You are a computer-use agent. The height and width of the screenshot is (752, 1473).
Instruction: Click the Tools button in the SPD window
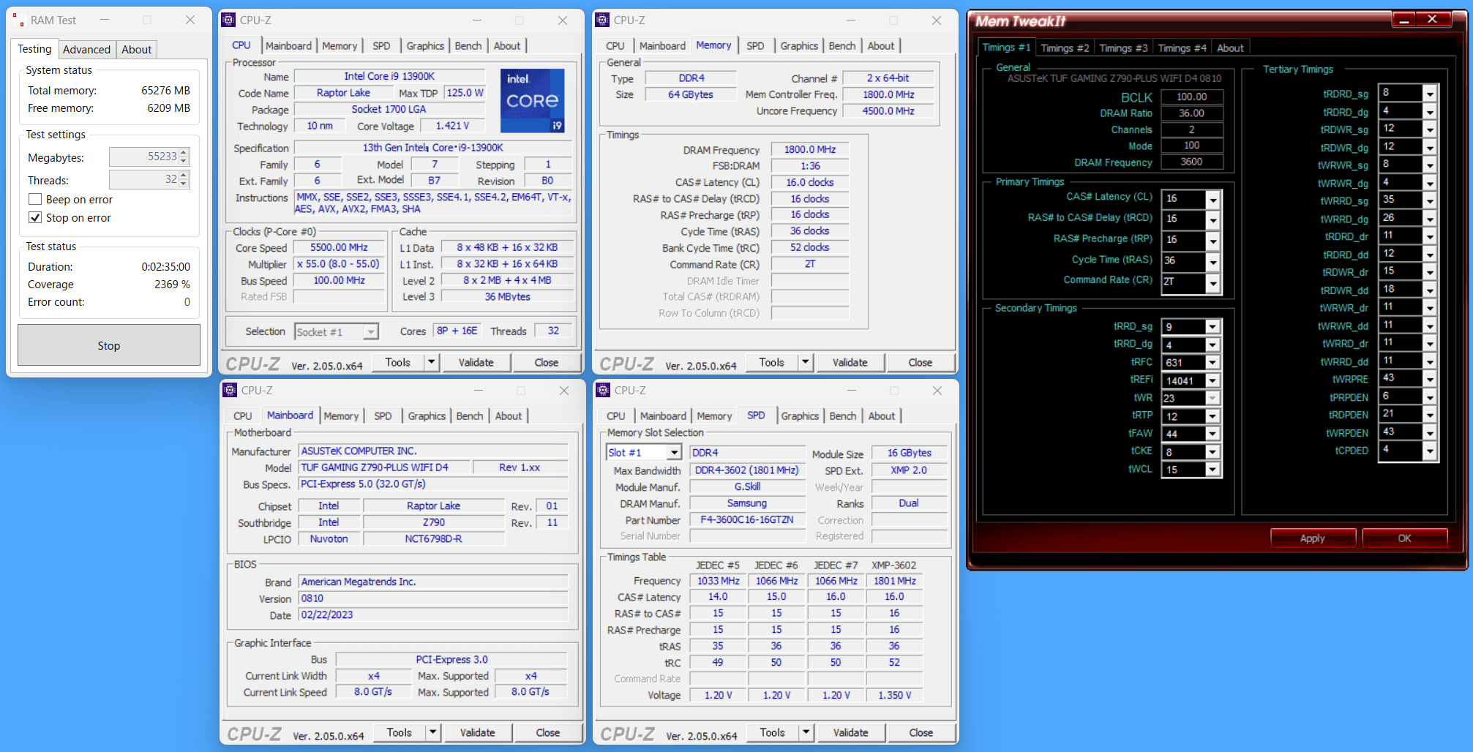point(773,732)
